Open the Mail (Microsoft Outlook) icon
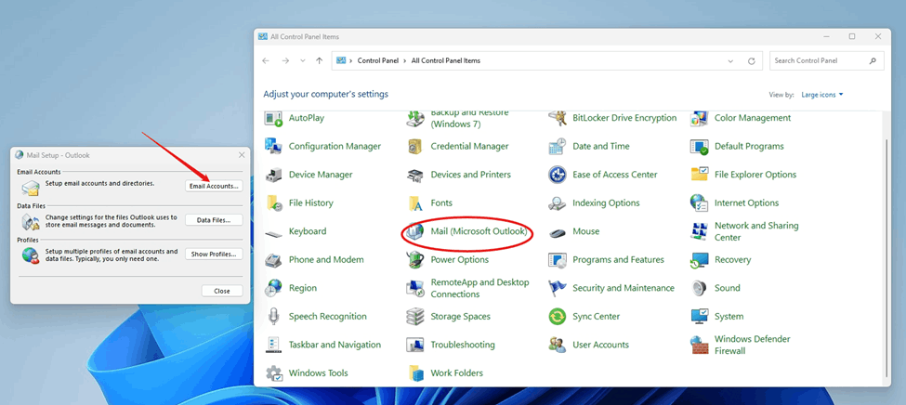906x405 pixels. [415, 231]
